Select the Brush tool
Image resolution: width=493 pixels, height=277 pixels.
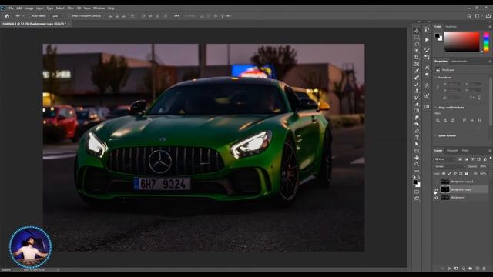click(417, 84)
